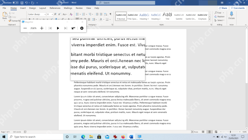Click Magnifier read from here cursor icon
248x140 pixels.
coord(73,28)
